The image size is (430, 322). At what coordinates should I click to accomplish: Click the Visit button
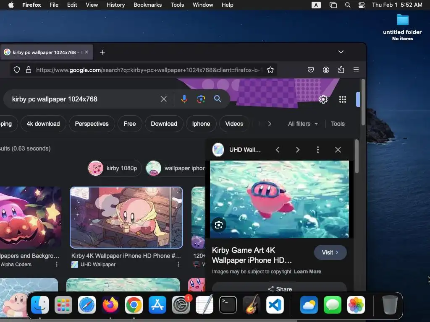pyautogui.click(x=330, y=252)
